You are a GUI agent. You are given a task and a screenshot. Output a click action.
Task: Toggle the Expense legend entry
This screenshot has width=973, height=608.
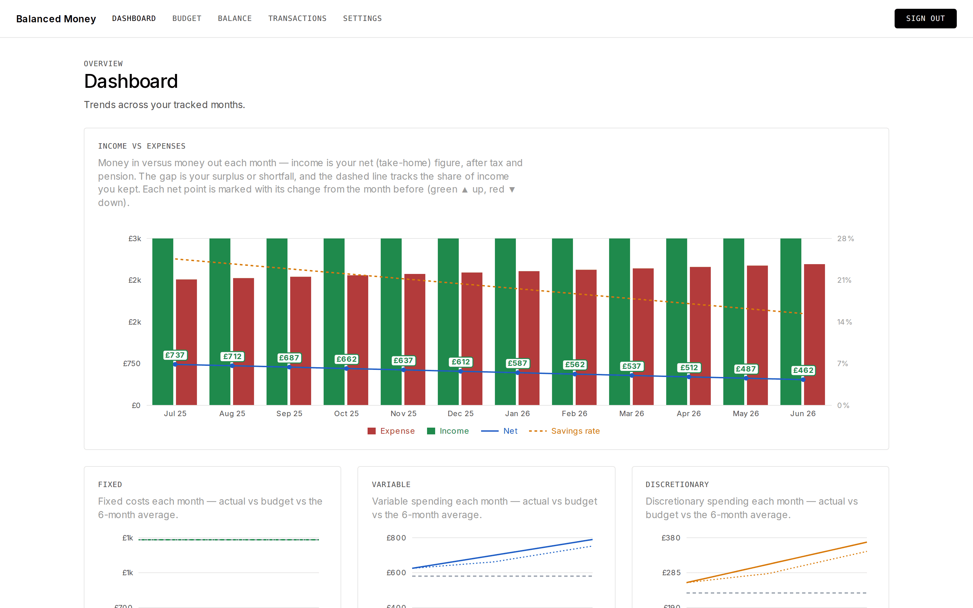[391, 431]
